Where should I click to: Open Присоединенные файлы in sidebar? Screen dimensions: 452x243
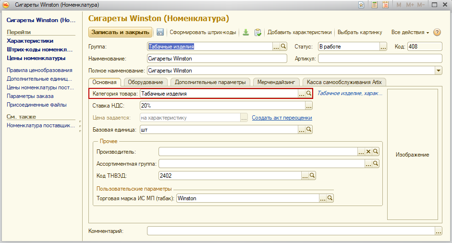(x=37, y=105)
